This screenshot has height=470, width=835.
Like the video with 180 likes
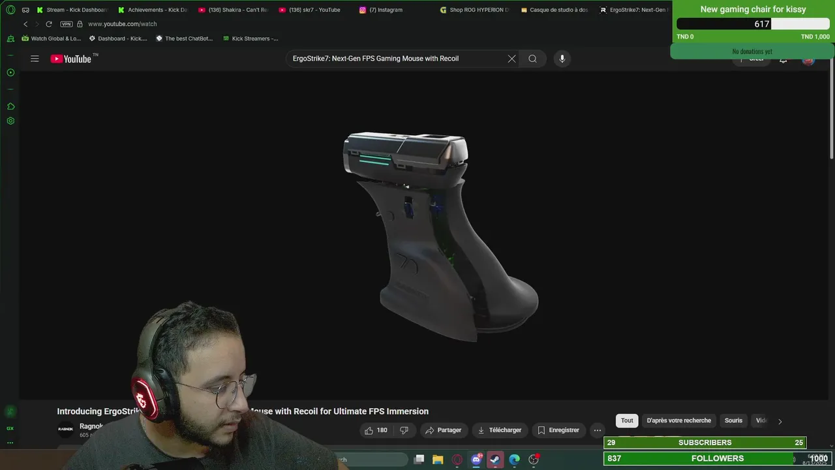point(376,430)
